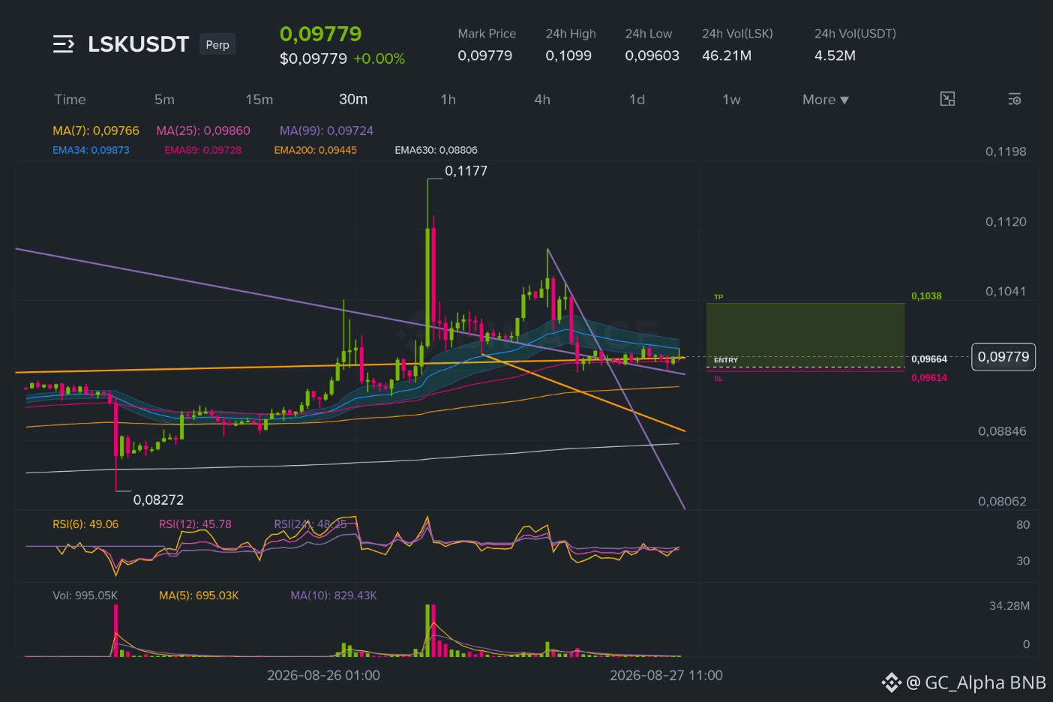1053x702 pixels.
Task: Click the Vol: 995.05K label
Action: [x=85, y=595]
